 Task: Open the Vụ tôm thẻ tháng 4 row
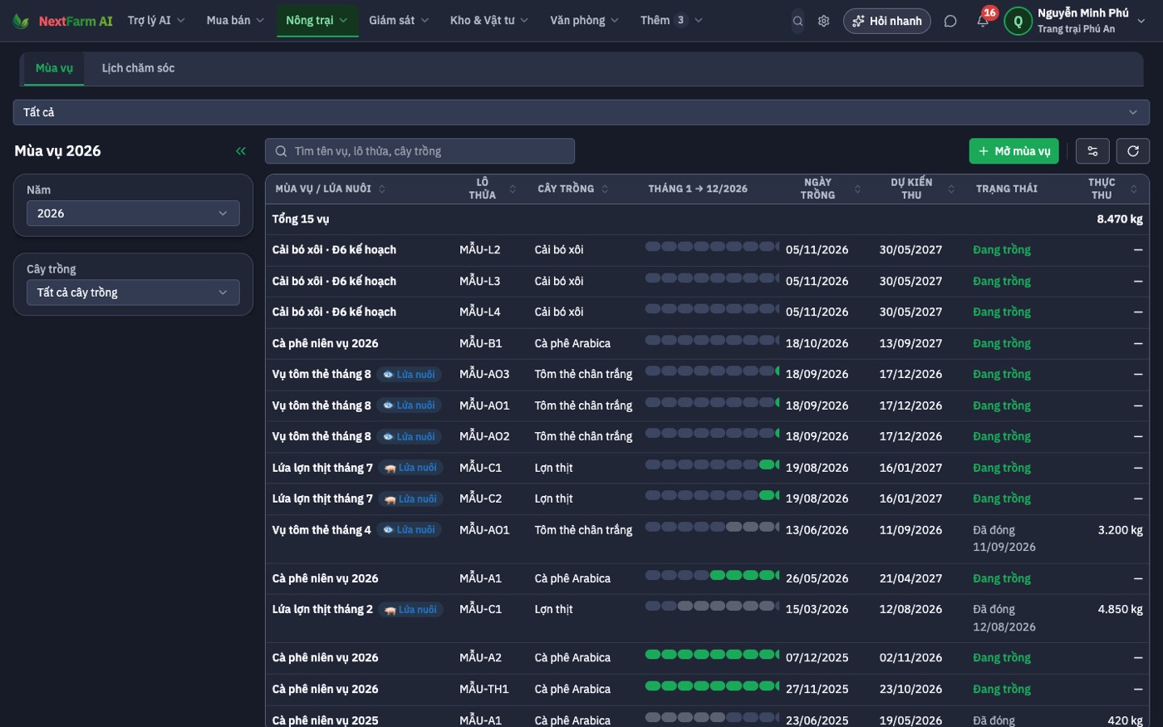click(707, 538)
